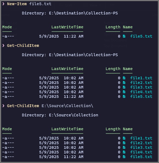Click the "-a---" mode of file3.txt in Collection-PS listing

[x=8, y=87]
